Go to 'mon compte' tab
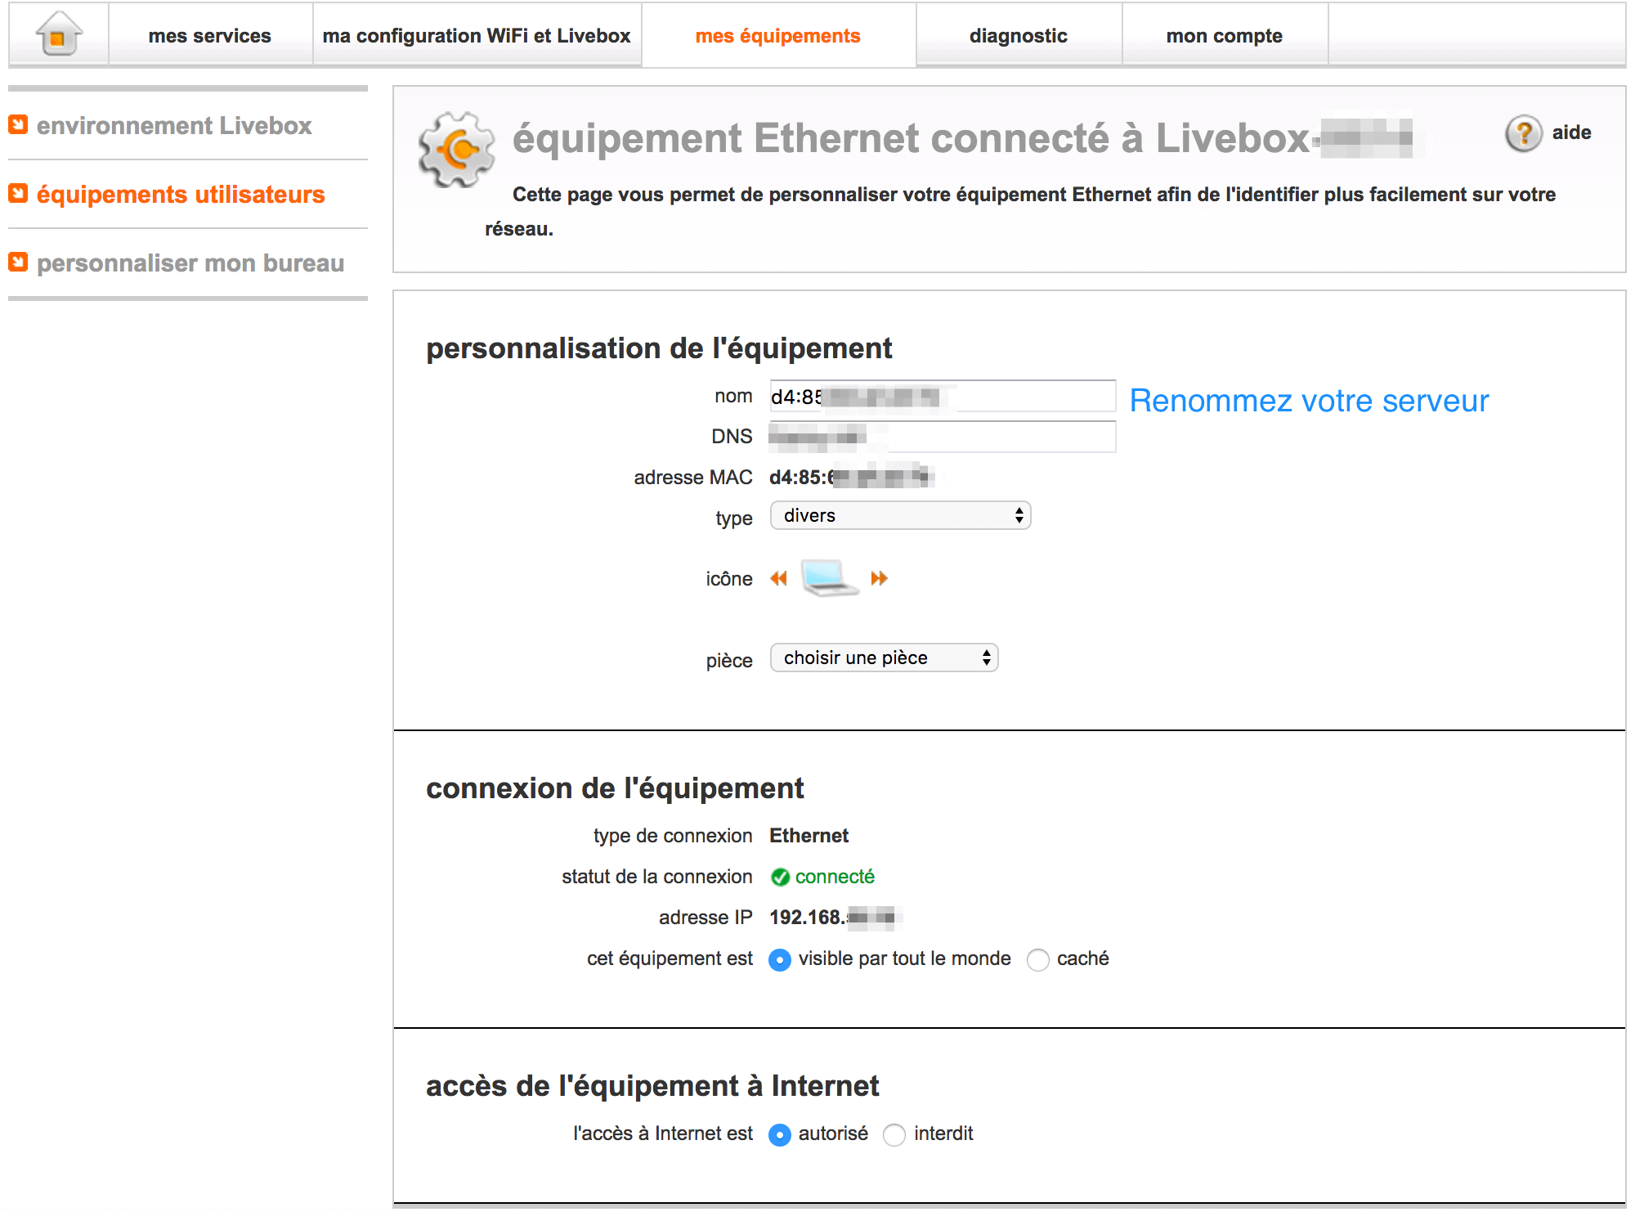The height and width of the screenshot is (1212, 1635). click(1224, 36)
